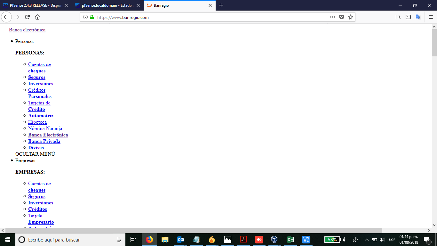This screenshot has width=437, height=246.
Task: Click the Hipoteca link under Personas
Action: pyautogui.click(x=37, y=122)
